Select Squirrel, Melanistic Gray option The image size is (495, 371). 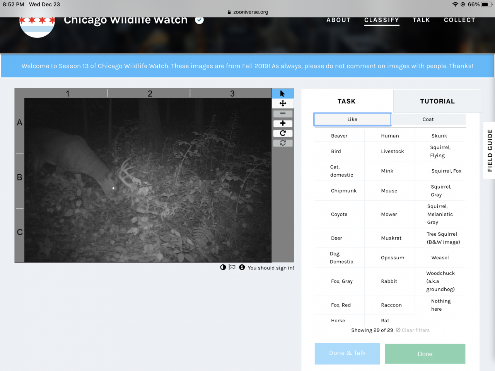click(x=440, y=214)
